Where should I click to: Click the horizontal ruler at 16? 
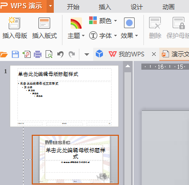coord(160,67)
